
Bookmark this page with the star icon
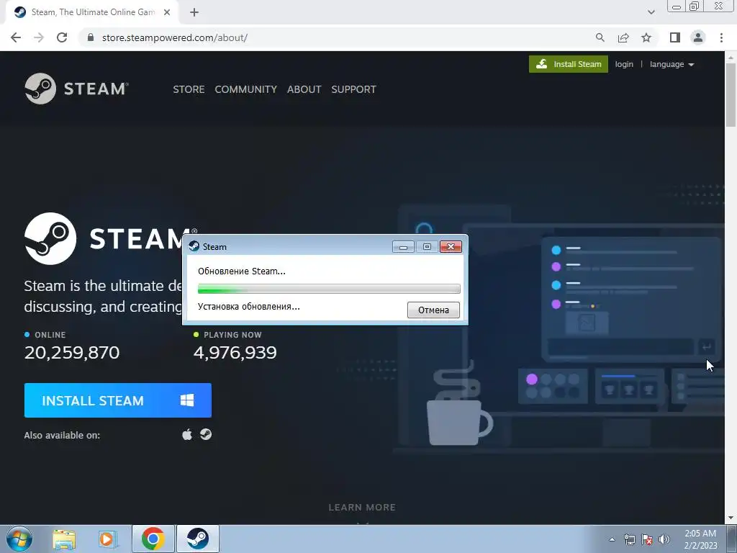point(646,37)
